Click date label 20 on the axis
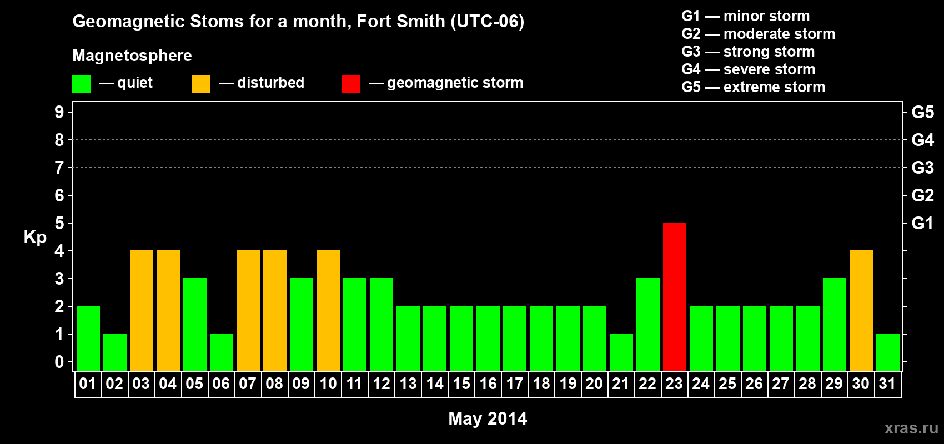 [x=594, y=384]
